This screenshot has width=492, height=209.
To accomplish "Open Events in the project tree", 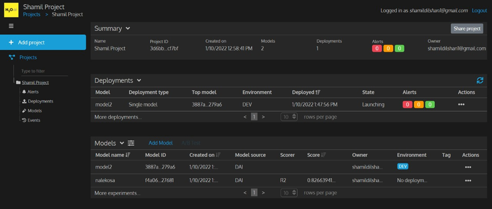I will (x=34, y=120).
